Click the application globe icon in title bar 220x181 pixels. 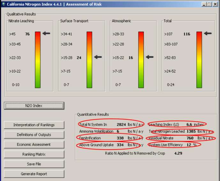pyautogui.click(x=4, y=4)
